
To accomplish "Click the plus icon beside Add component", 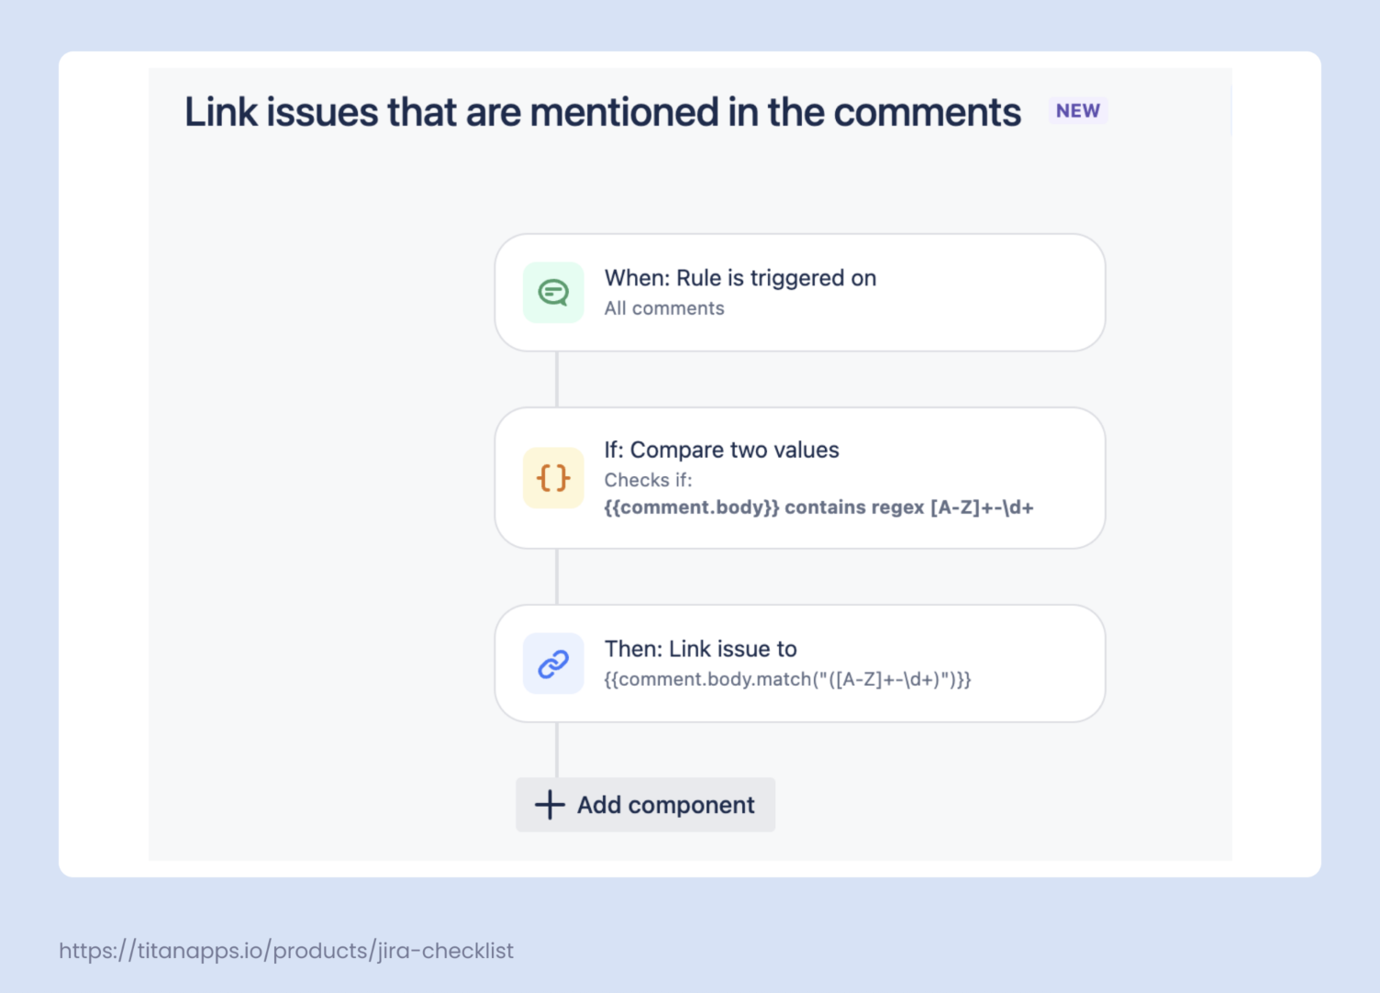I will click(x=550, y=805).
